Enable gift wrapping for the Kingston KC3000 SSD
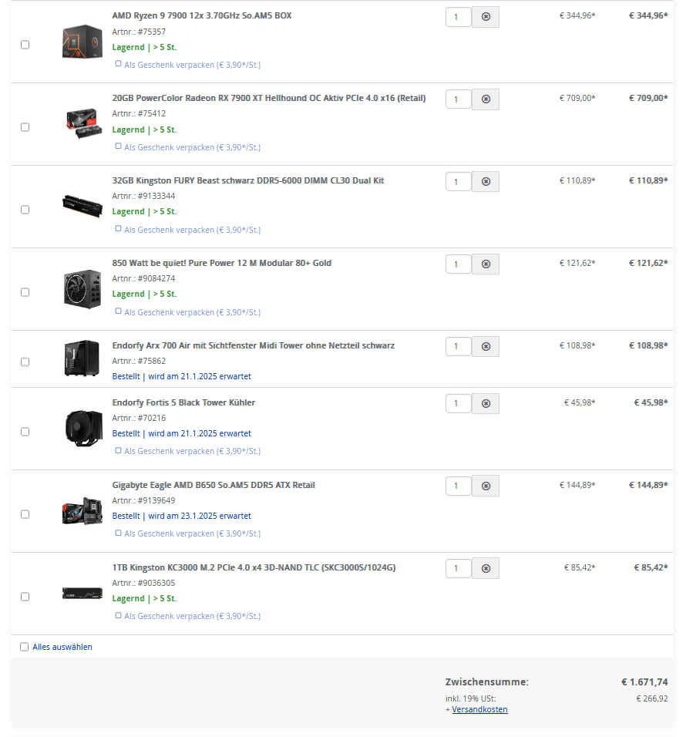The width and height of the screenshot is (693, 737). click(x=119, y=615)
